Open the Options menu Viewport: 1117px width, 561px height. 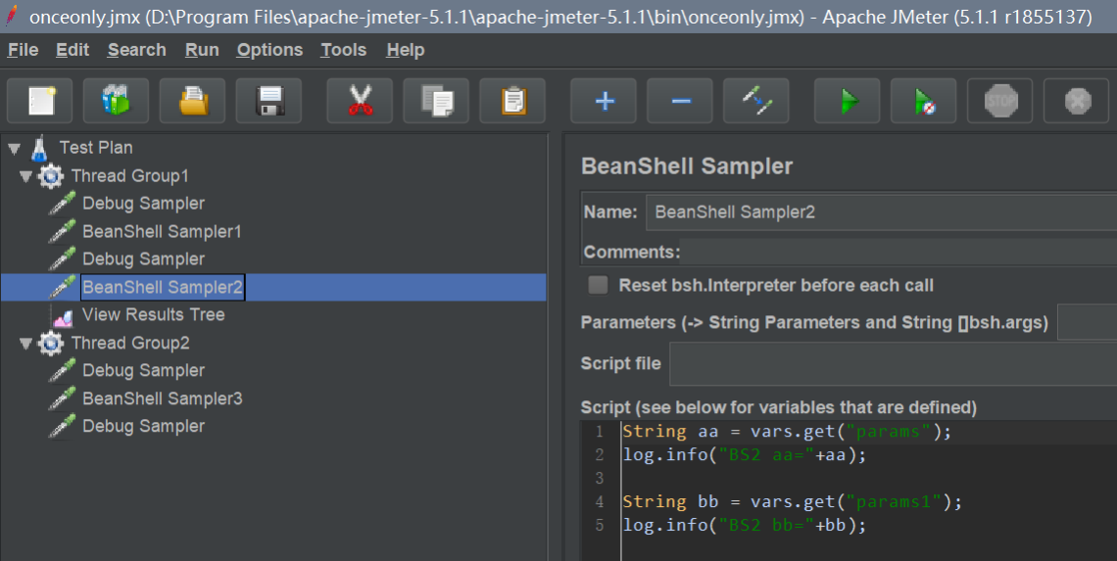pyautogui.click(x=270, y=50)
